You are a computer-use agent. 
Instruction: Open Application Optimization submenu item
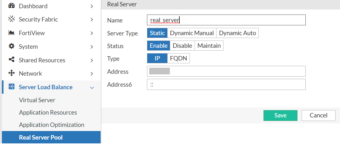point(51,125)
